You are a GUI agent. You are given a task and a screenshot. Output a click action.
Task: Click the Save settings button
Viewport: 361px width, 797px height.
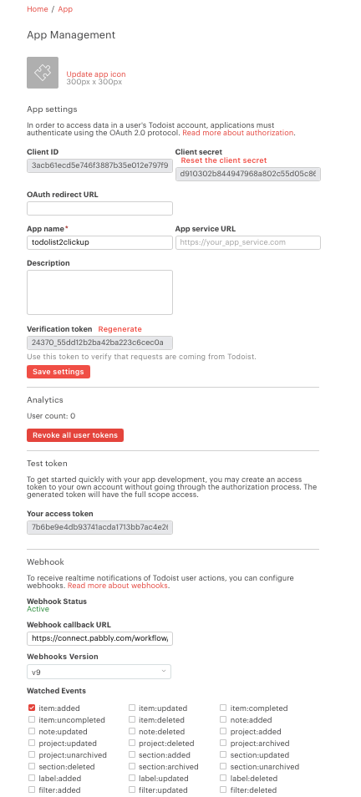click(x=58, y=372)
